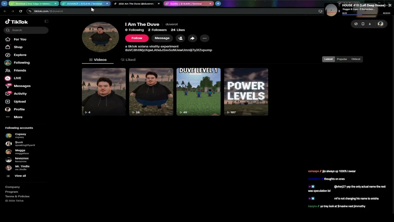Click the I Am The Duve profile picture
The height and width of the screenshot is (222, 394).
pyautogui.click(x=100, y=37)
